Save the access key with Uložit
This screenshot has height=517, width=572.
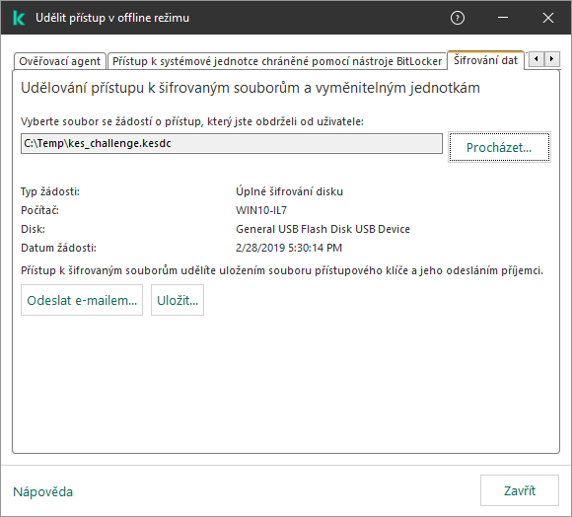178,300
